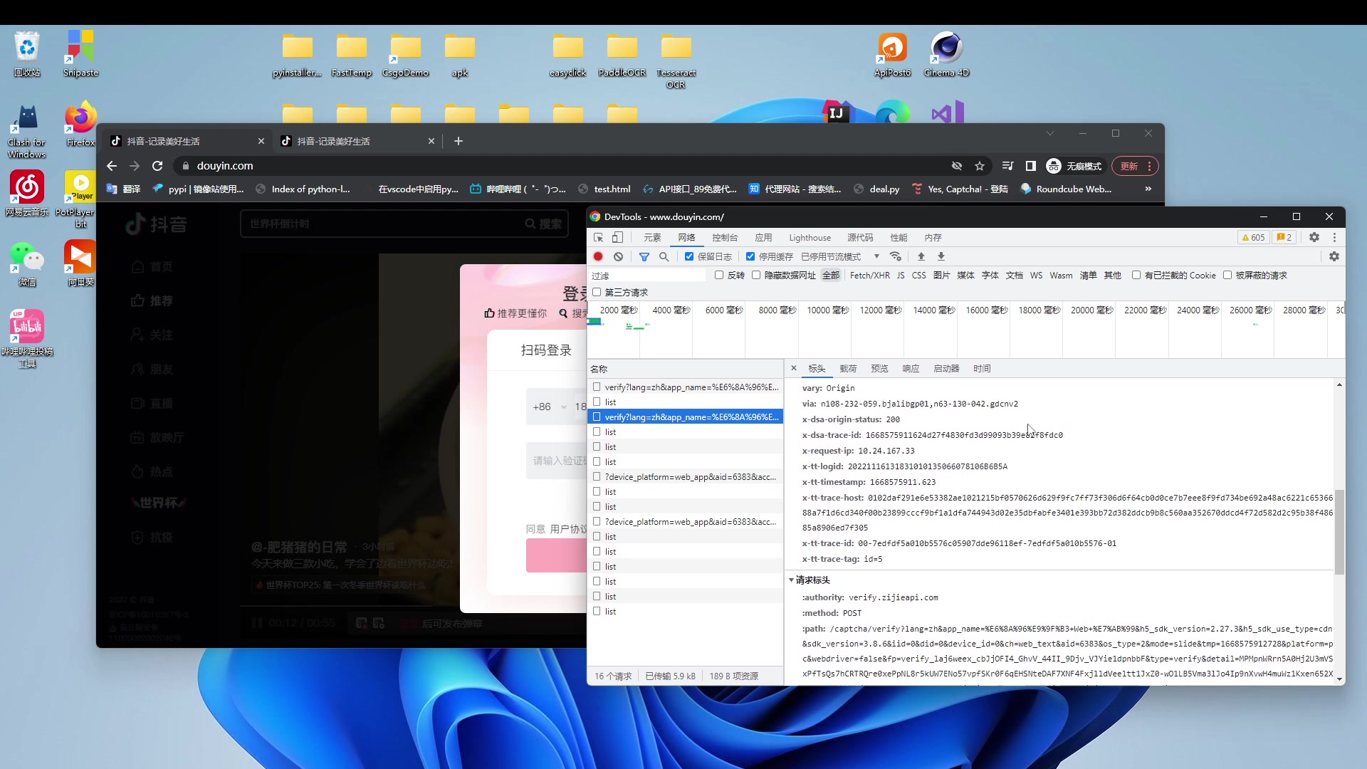
Task: Enable the invert filter checkbox
Action: point(719,275)
